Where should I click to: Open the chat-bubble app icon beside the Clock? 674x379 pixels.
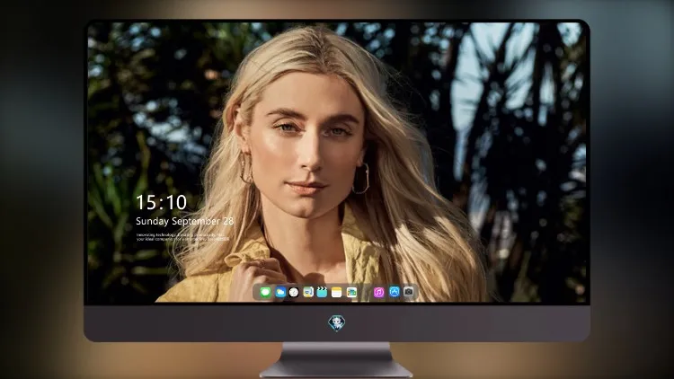307,293
